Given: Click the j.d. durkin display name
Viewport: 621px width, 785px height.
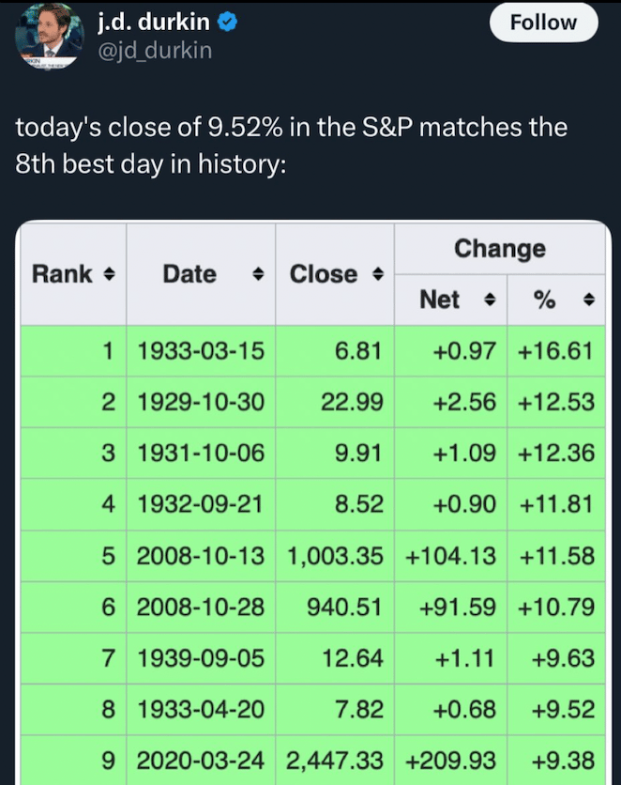Looking at the screenshot, I should (154, 22).
